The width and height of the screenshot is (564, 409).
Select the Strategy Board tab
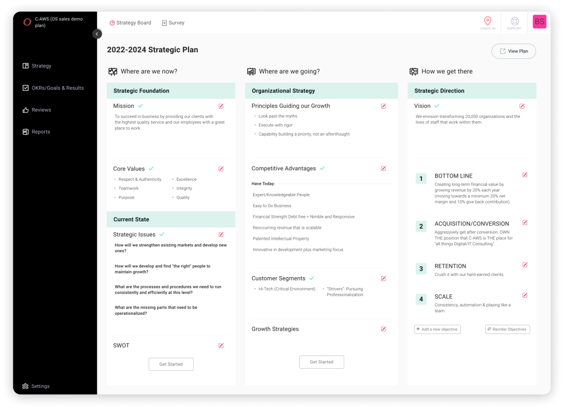coord(131,23)
